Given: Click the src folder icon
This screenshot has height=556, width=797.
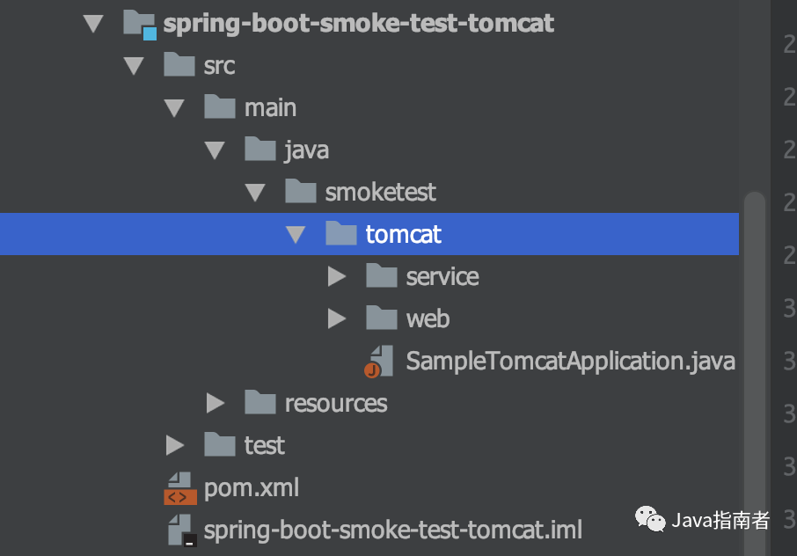Looking at the screenshot, I should 179,65.
